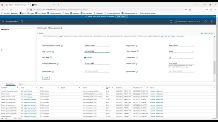The image size is (218, 122).
Task: Switch to the NSX browser tab
Action: point(43,5)
